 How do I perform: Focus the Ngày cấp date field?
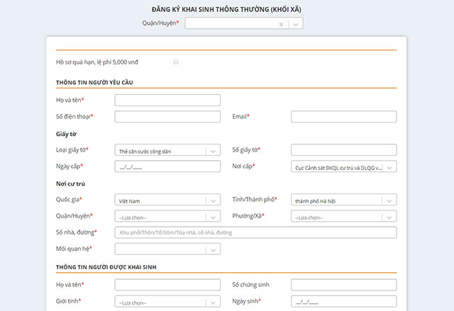tap(167, 167)
